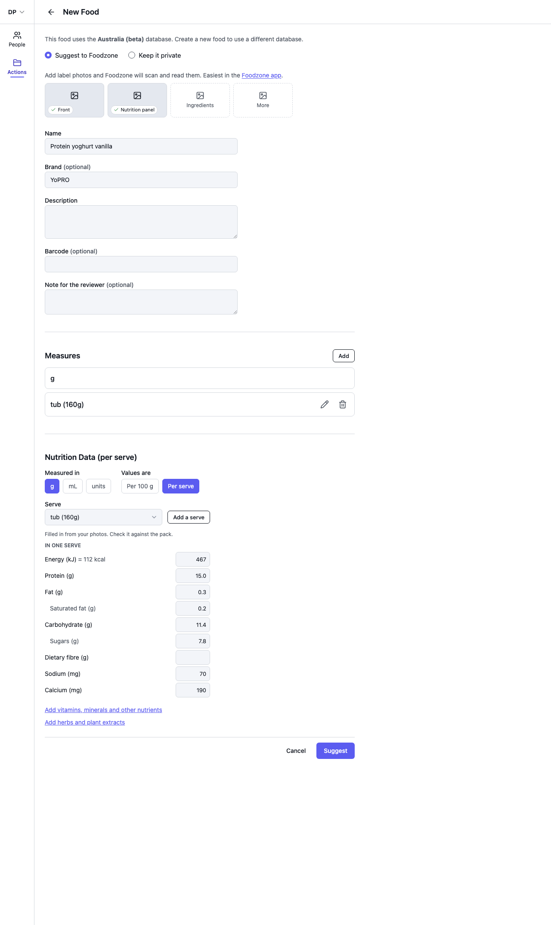Viewport: 551px width, 925px height.
Task: Open the People section in sidebar
Action: point(17,39)
